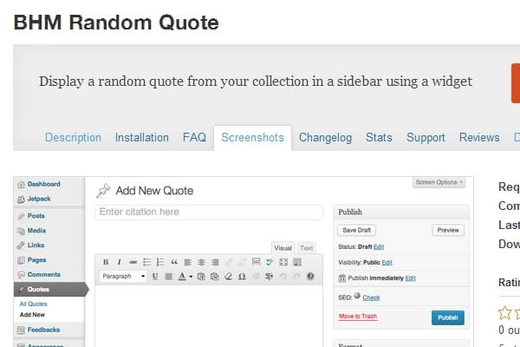This screenshot has height=347, width=520.
Task: Edit the Status: Draft setting
Action: 379,246
